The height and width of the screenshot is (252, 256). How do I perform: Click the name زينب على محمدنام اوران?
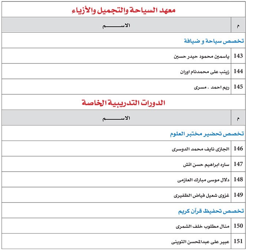205,72
